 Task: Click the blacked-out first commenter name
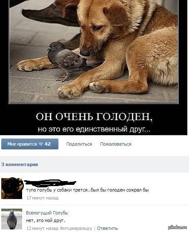(x=50, y=183)
